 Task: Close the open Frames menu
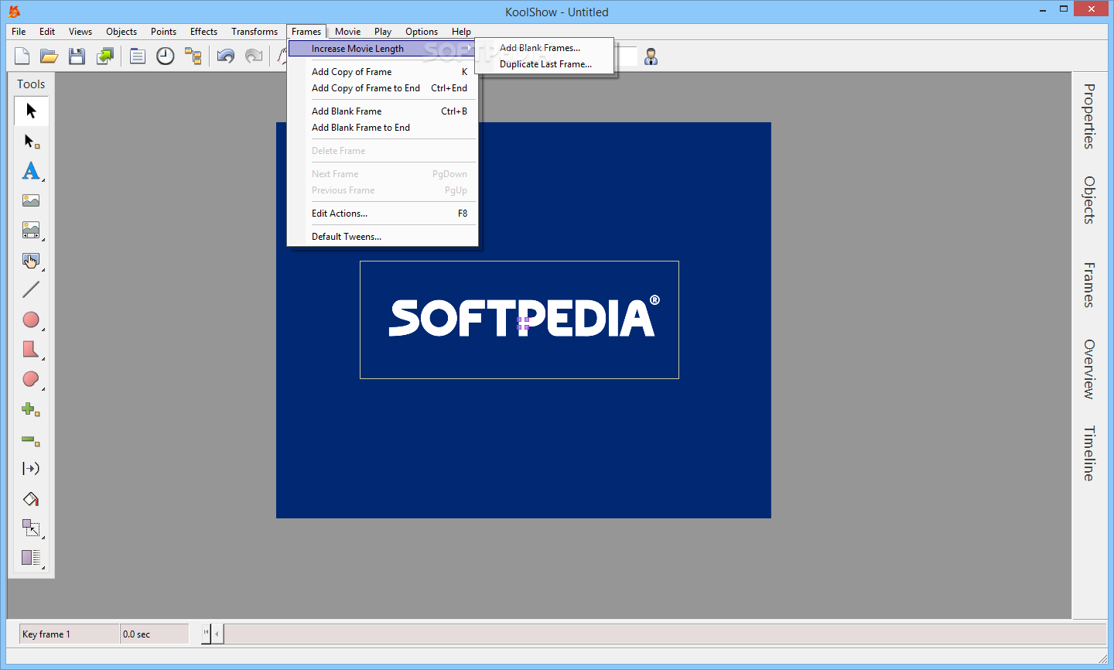click(x=306, y=32)
